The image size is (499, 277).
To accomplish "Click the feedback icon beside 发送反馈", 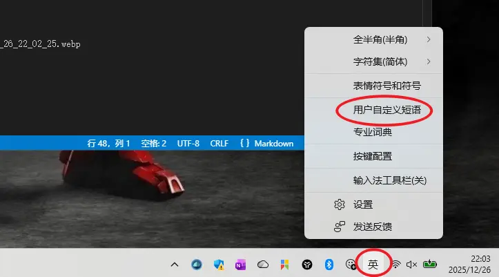I will (x=340, y=227).
